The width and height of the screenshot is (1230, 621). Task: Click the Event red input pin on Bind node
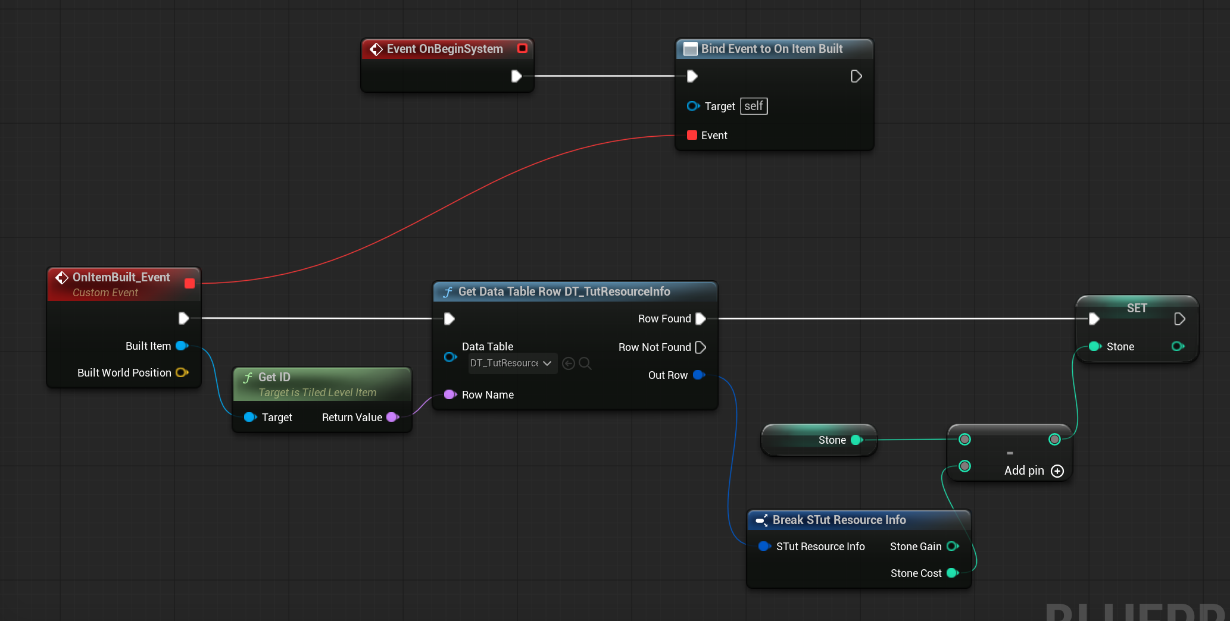692,136
